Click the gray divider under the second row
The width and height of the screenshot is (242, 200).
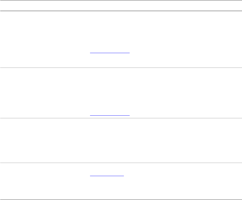point(121,118)
